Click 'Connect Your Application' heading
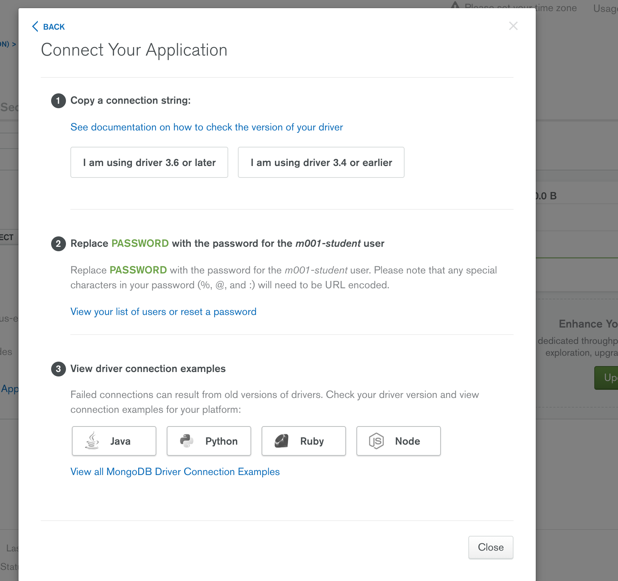Viewport: 618px width, 581px height. point(134,50)
